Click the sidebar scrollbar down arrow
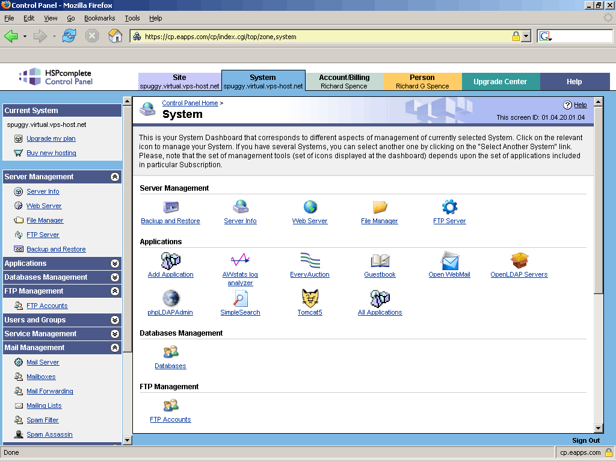Image resolution: width=616 pixels, height=462 pixels. point(127,440)
